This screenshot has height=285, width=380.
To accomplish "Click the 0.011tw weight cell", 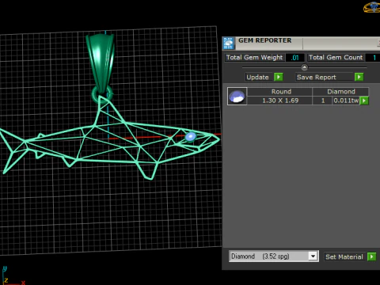I will point(346,101).
